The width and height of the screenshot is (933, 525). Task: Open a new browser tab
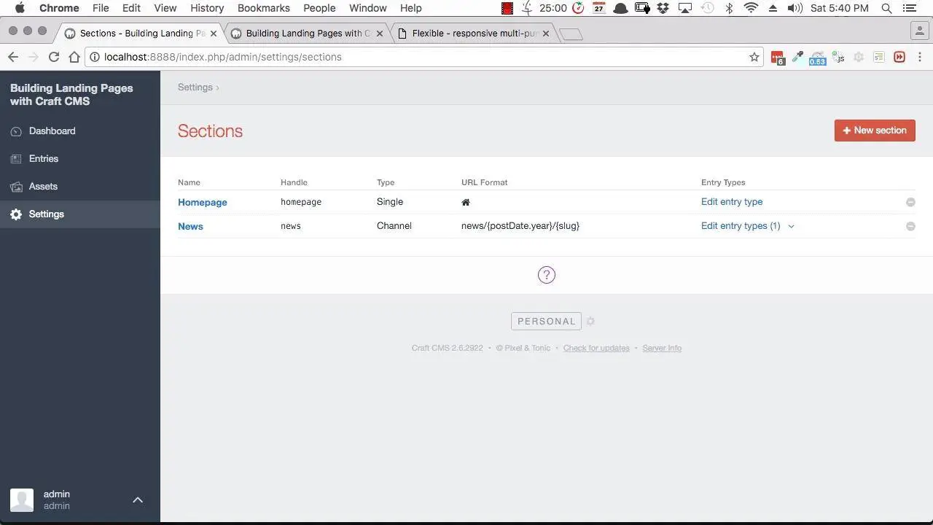click(571, 34)
